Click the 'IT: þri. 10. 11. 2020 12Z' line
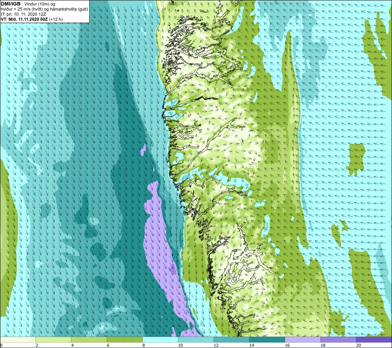 (24, 14)
